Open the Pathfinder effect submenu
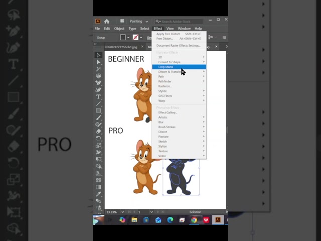The width and height of the screenshot is (321, 241). click(x=179, y=81)
